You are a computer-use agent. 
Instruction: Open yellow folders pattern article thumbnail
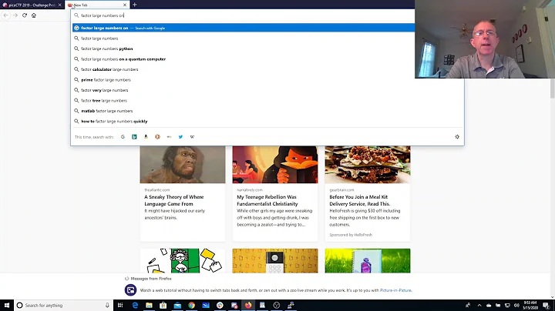[x=275, y=261]
